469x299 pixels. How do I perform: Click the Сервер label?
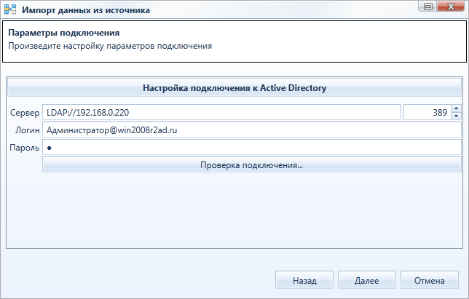pyautogui.click(x=25, y=113)
